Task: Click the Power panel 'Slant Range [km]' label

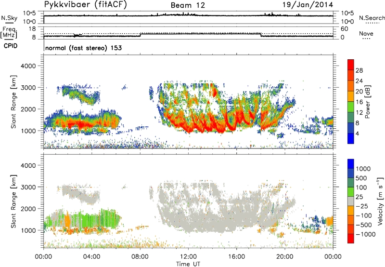Action: (x=13, y=102)
